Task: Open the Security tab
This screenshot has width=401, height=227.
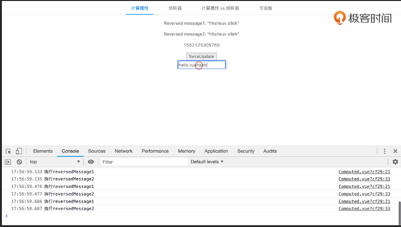Action: pos(246,151)
